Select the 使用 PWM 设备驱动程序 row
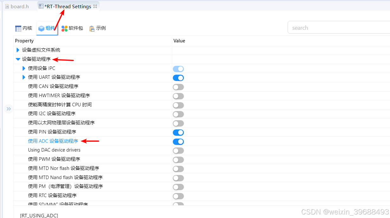390x218 pixels. coord(54,159)
